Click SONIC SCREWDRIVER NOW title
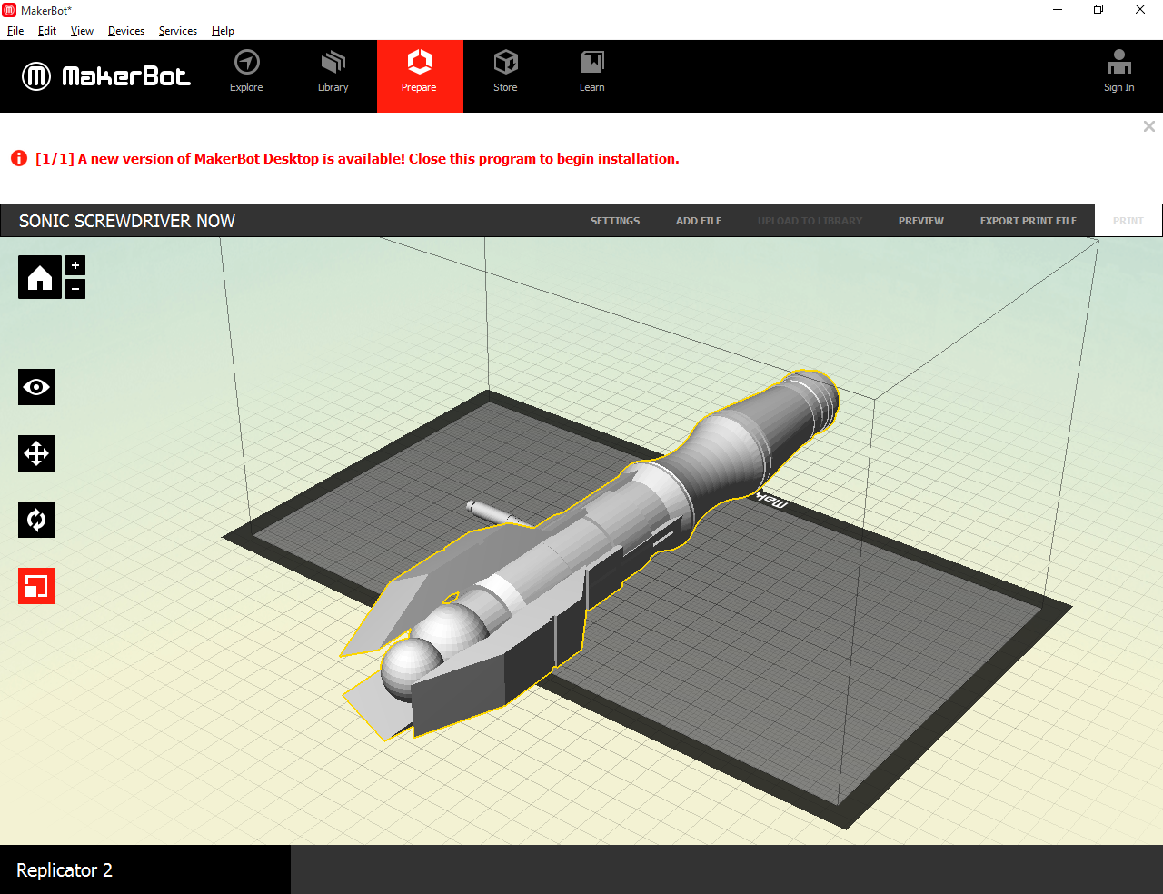 click(x=127, y=221)
